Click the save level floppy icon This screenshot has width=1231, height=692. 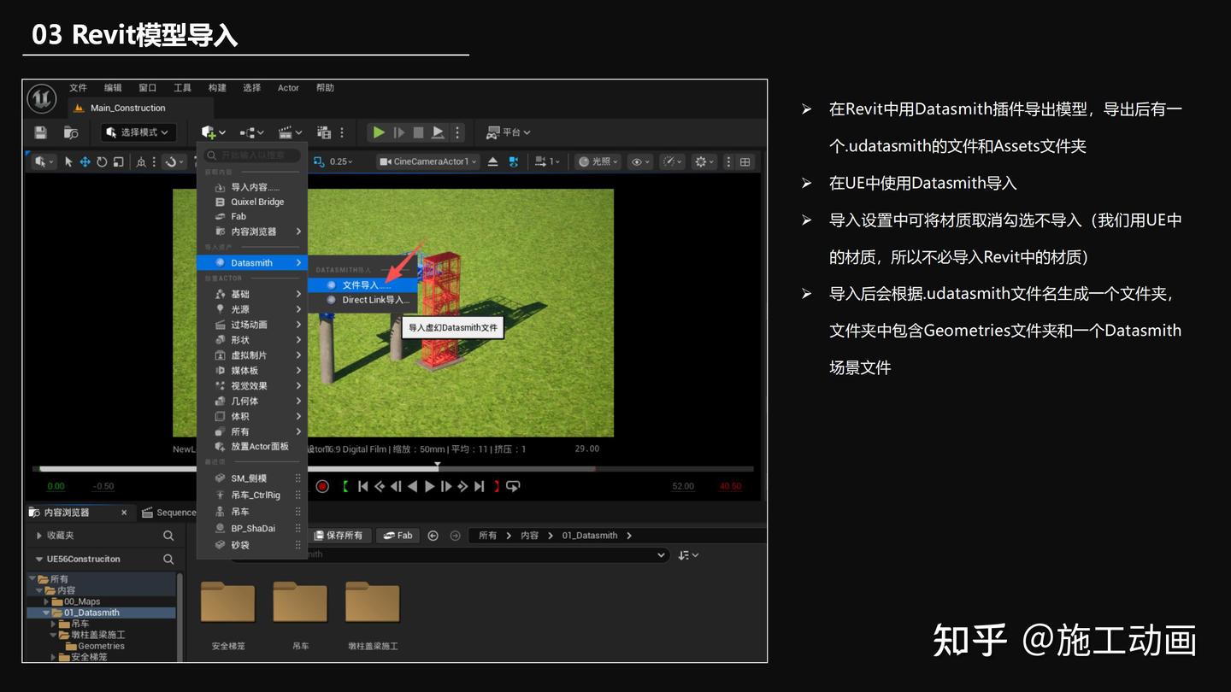coord(40,132)
